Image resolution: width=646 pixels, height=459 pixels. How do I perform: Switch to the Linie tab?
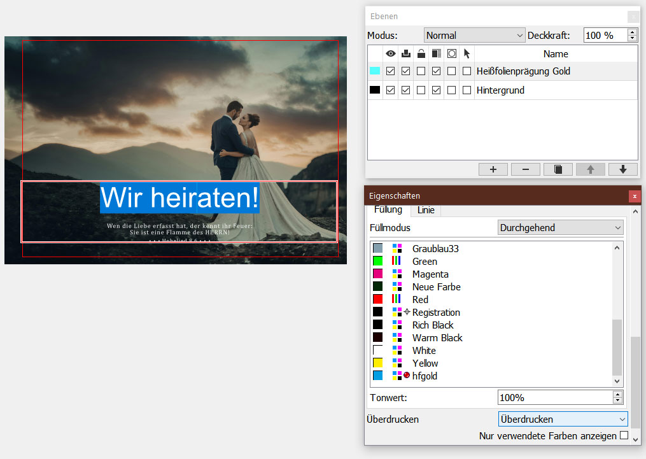(x=425, y=209)
